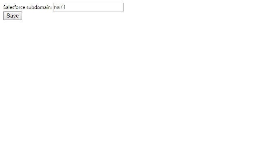Image resolution: width=261 pixels, height=163 pixels.
Task: Set focus on the Salesforce subdomain box
Action: 88,7
